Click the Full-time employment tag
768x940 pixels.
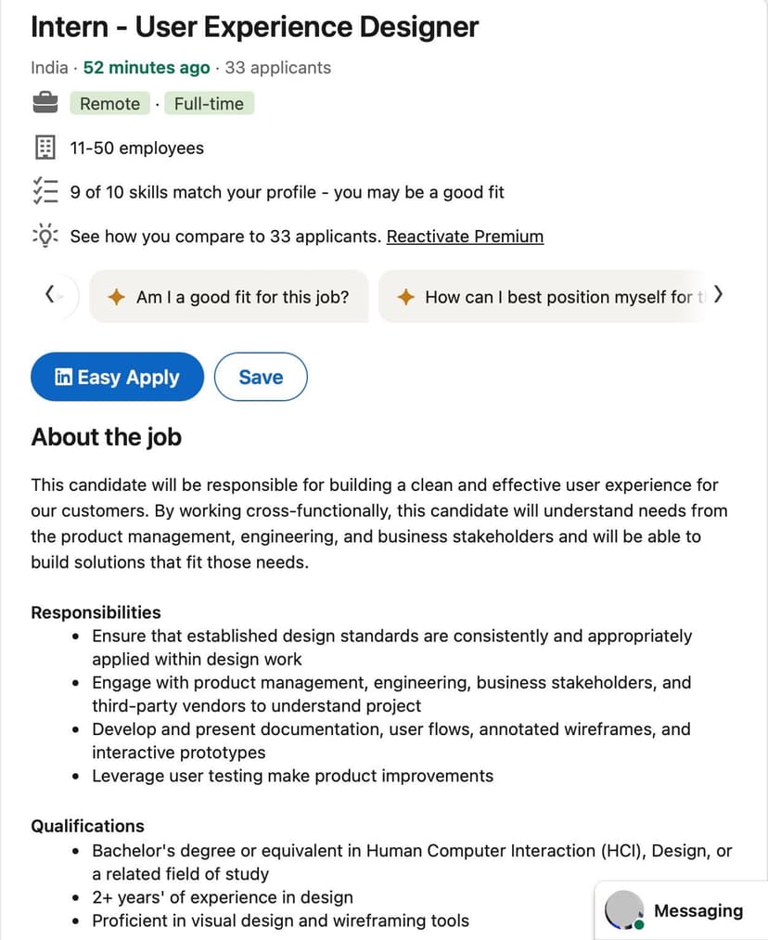point(209,104)
